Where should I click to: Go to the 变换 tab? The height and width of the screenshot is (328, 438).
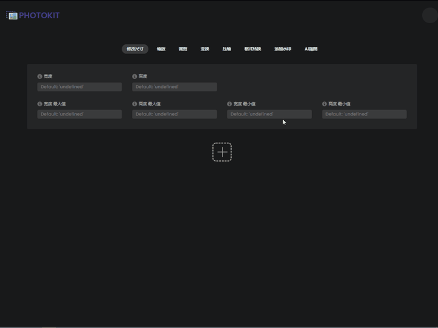205,49
